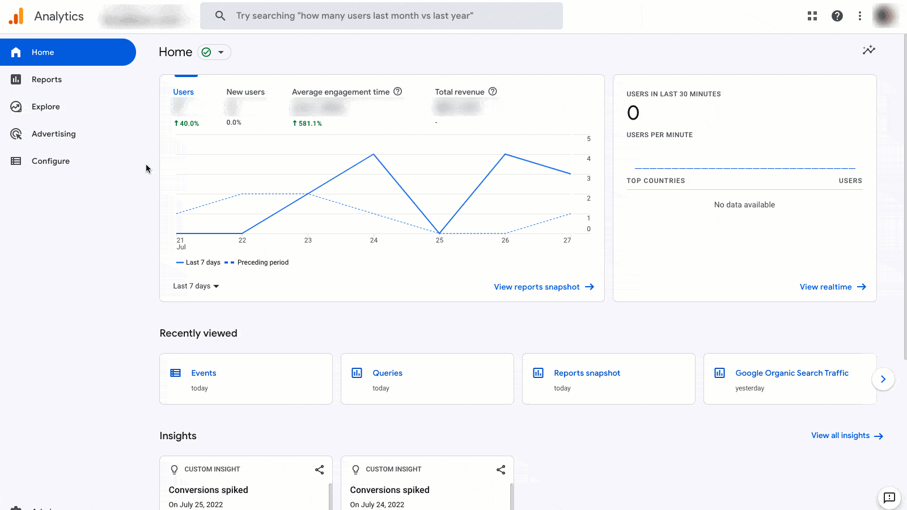The width and height of the screenshot is (907, 510).
Task: Click the help icon beside Average engagement time
Action: pos(398,91)
